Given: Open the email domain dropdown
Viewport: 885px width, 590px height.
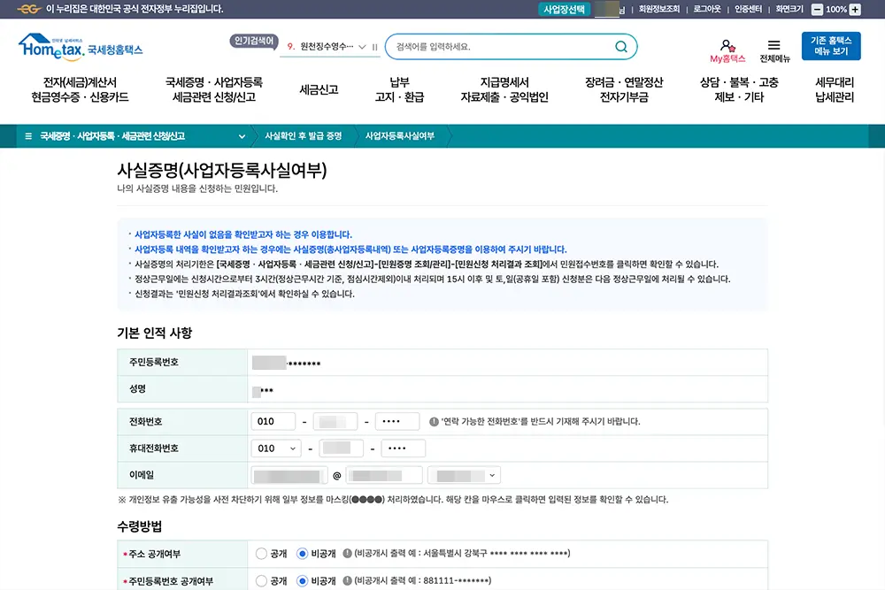Looking at the screenshot, I should (465, 475).
